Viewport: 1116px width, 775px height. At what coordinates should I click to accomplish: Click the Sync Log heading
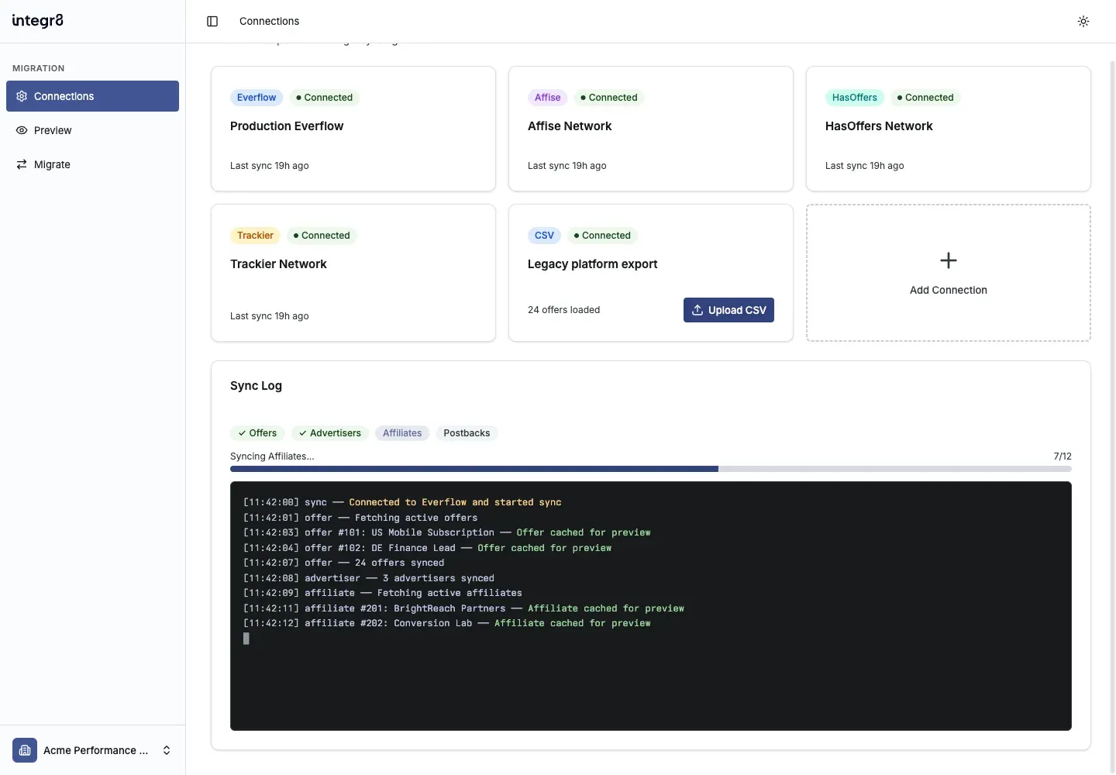click(x=256, y=386)
